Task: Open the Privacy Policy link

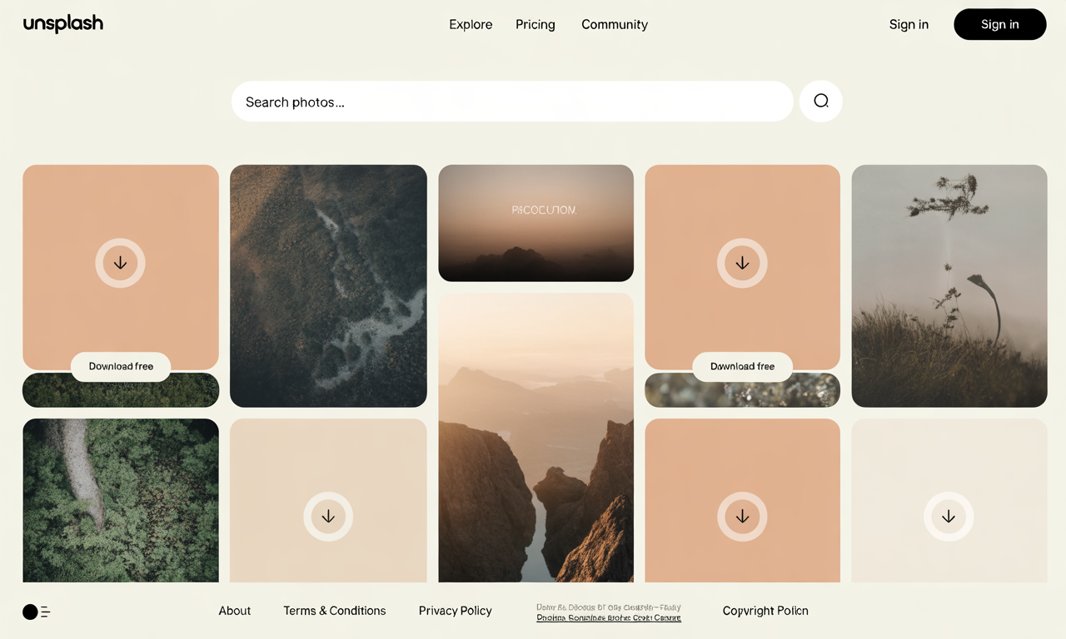Action: 456,611
